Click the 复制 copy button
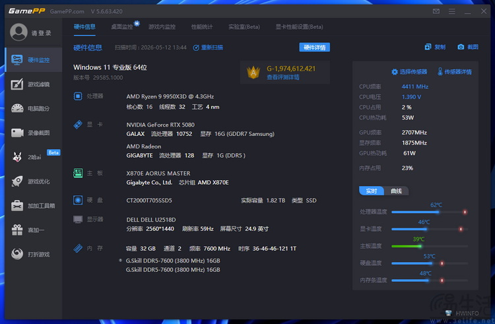This screenshot has width=495, height=324. pos(435,47)
